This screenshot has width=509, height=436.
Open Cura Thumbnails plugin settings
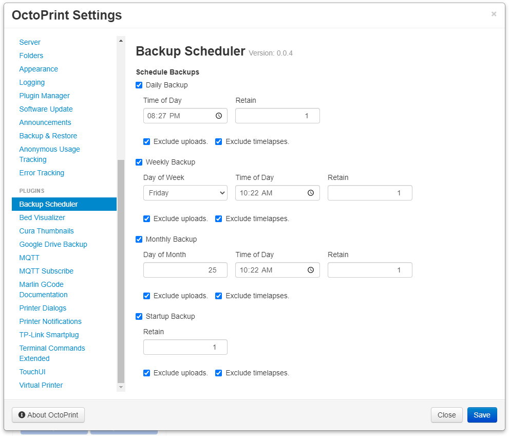pyautogui.click(x=46, y=231)
